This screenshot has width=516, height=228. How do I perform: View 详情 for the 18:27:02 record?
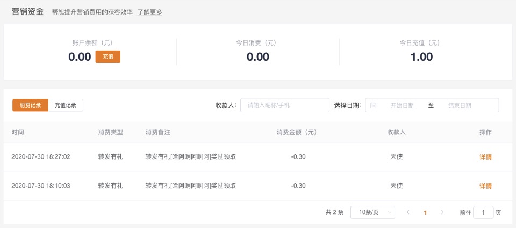[x=485, y=157]
